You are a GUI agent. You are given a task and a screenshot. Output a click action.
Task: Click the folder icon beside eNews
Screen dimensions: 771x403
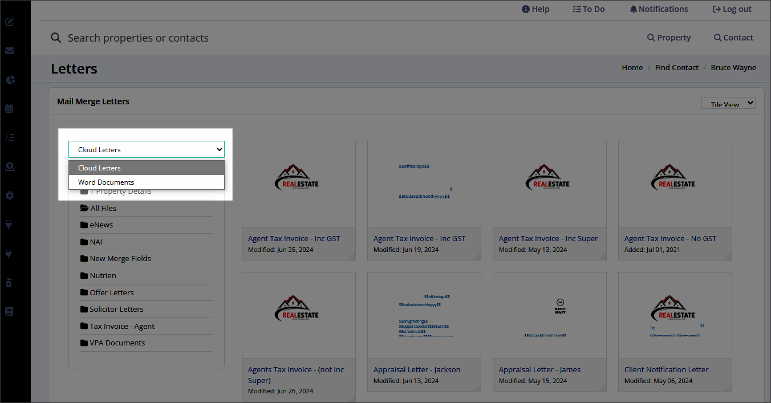pyautogui.click(x=84, y=225)
